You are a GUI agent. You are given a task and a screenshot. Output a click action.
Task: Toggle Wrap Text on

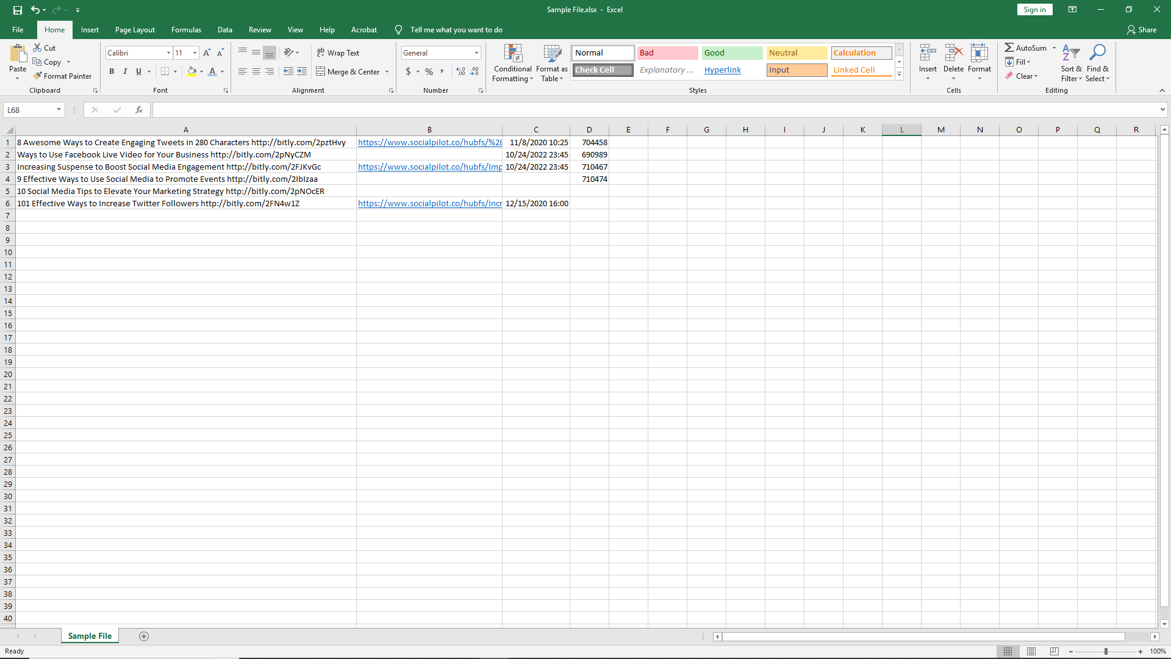tap(338, 53)
